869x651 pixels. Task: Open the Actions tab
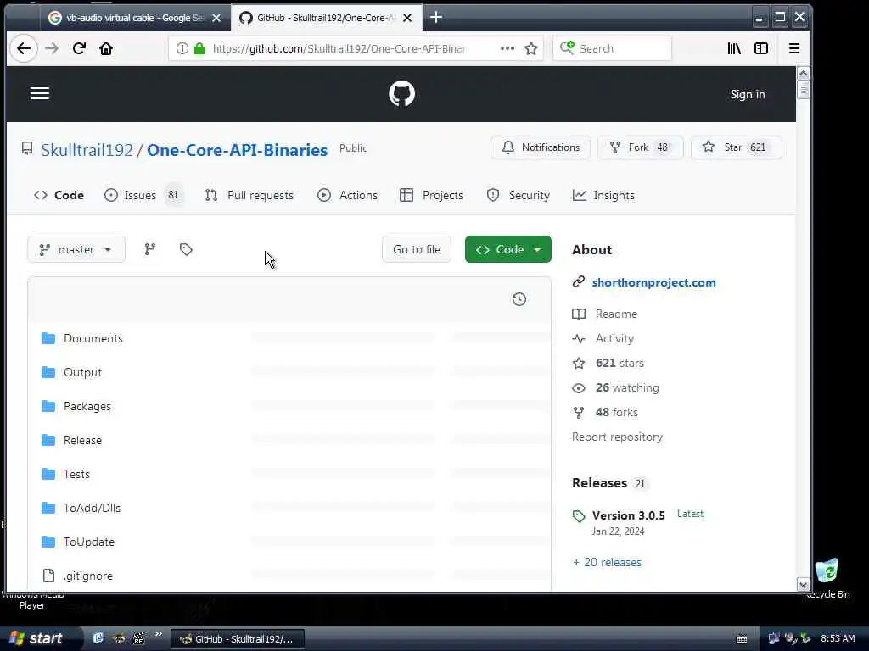347,196
